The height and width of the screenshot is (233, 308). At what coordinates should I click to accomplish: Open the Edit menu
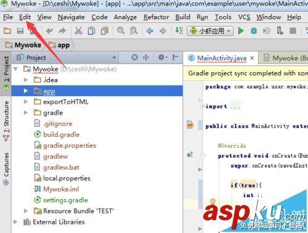(x=25, y=17)
